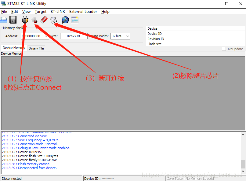Viewport: 246px width, 181px height.
Task: Disconnect from the target device
Action: (x=34, y=20)
